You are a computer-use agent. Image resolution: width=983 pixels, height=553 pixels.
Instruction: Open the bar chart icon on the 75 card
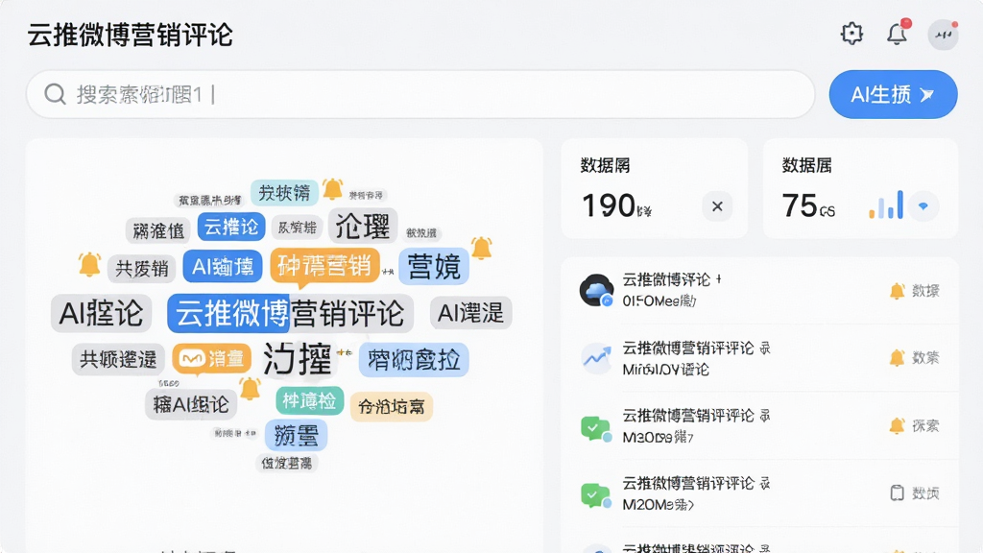pos(886,205)
